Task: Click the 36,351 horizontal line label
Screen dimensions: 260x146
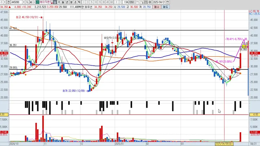Action: [x=13, y=45]
